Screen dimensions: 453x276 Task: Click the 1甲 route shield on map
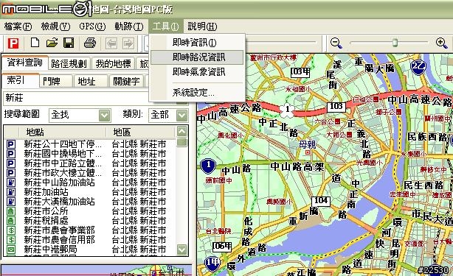(x=212, y=263)
